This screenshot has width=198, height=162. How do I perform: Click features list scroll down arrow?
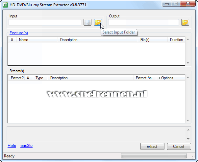188,63
